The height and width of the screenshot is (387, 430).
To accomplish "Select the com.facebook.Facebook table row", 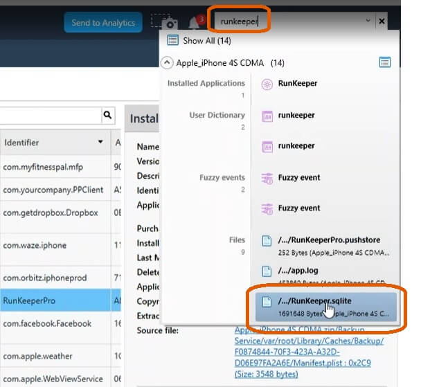I will 46,323.
